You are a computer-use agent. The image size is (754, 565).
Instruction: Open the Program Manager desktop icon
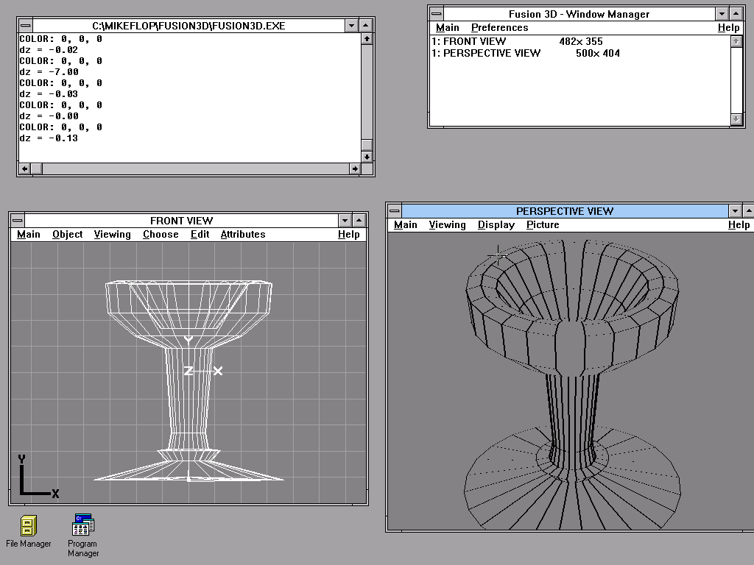[82, 526]
